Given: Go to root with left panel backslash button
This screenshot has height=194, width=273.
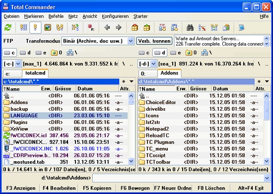Looking at the screenshot, I should (124, 64).
